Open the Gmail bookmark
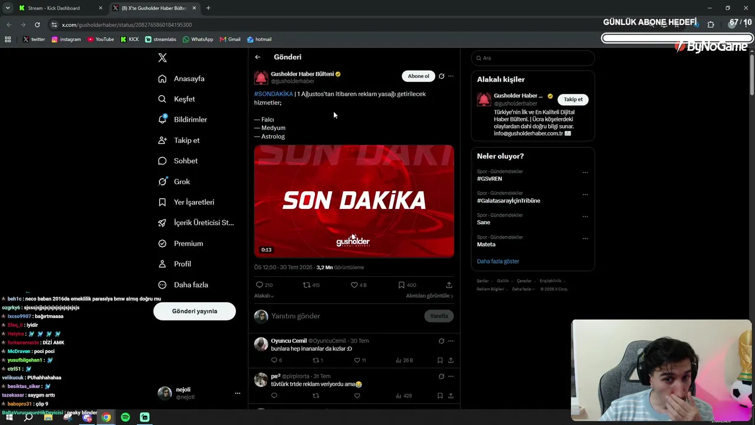 [230, 40]
